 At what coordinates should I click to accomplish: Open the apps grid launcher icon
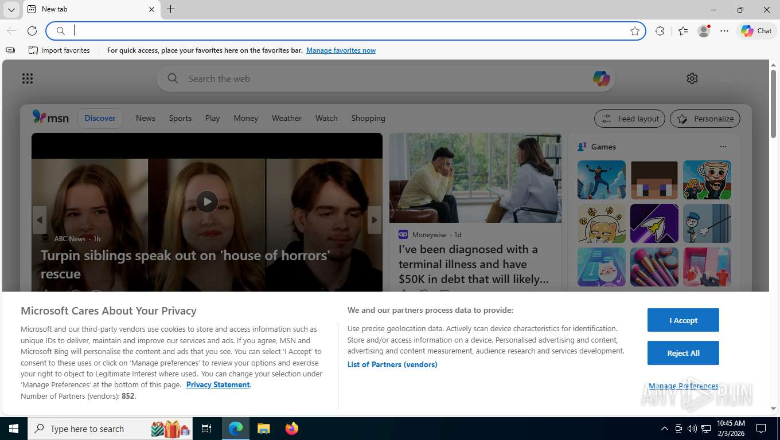pos(28,78)
